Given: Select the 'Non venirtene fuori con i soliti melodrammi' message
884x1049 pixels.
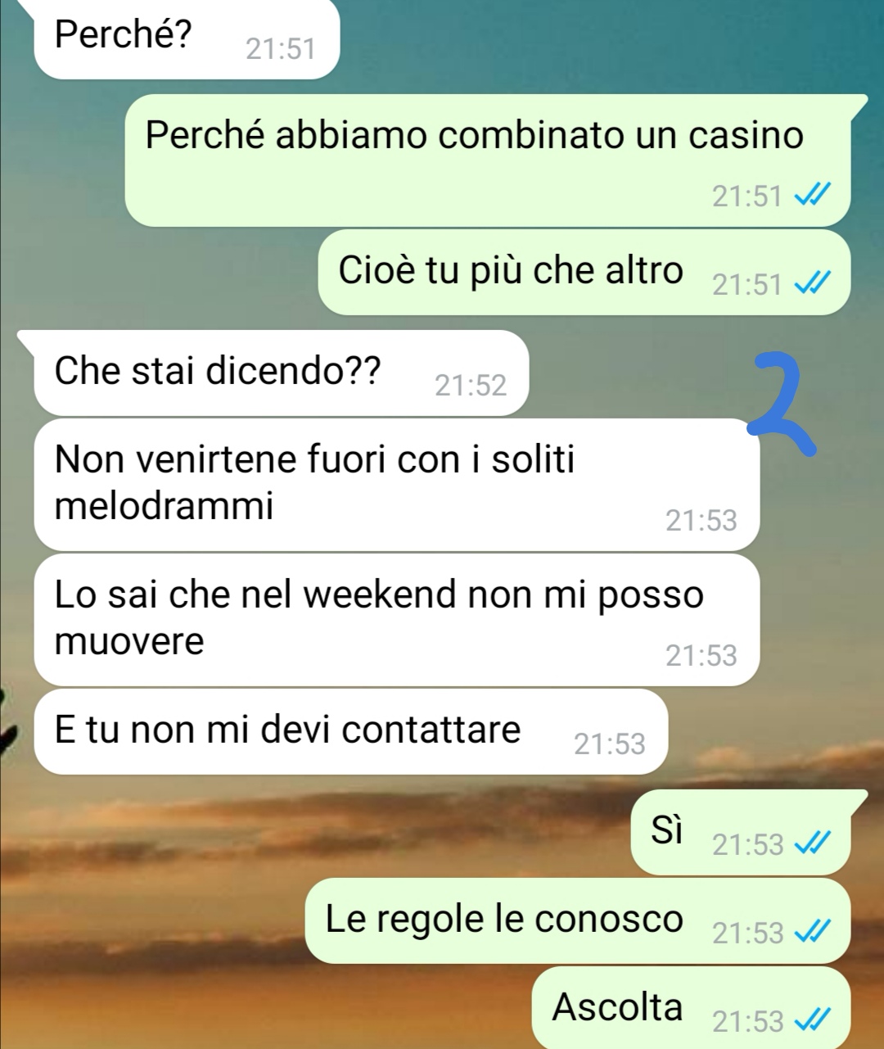Looking at the screenshot, I should (x=397, y=485).
